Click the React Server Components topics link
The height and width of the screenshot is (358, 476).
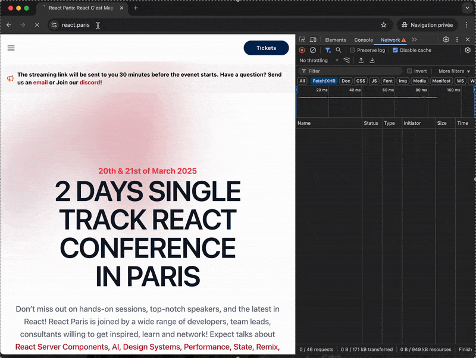(x=148, y=347)
